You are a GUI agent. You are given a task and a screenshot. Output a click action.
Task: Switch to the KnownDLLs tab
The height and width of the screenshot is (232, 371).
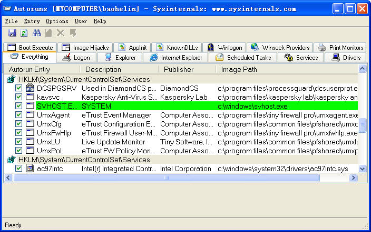click(177, 47)
